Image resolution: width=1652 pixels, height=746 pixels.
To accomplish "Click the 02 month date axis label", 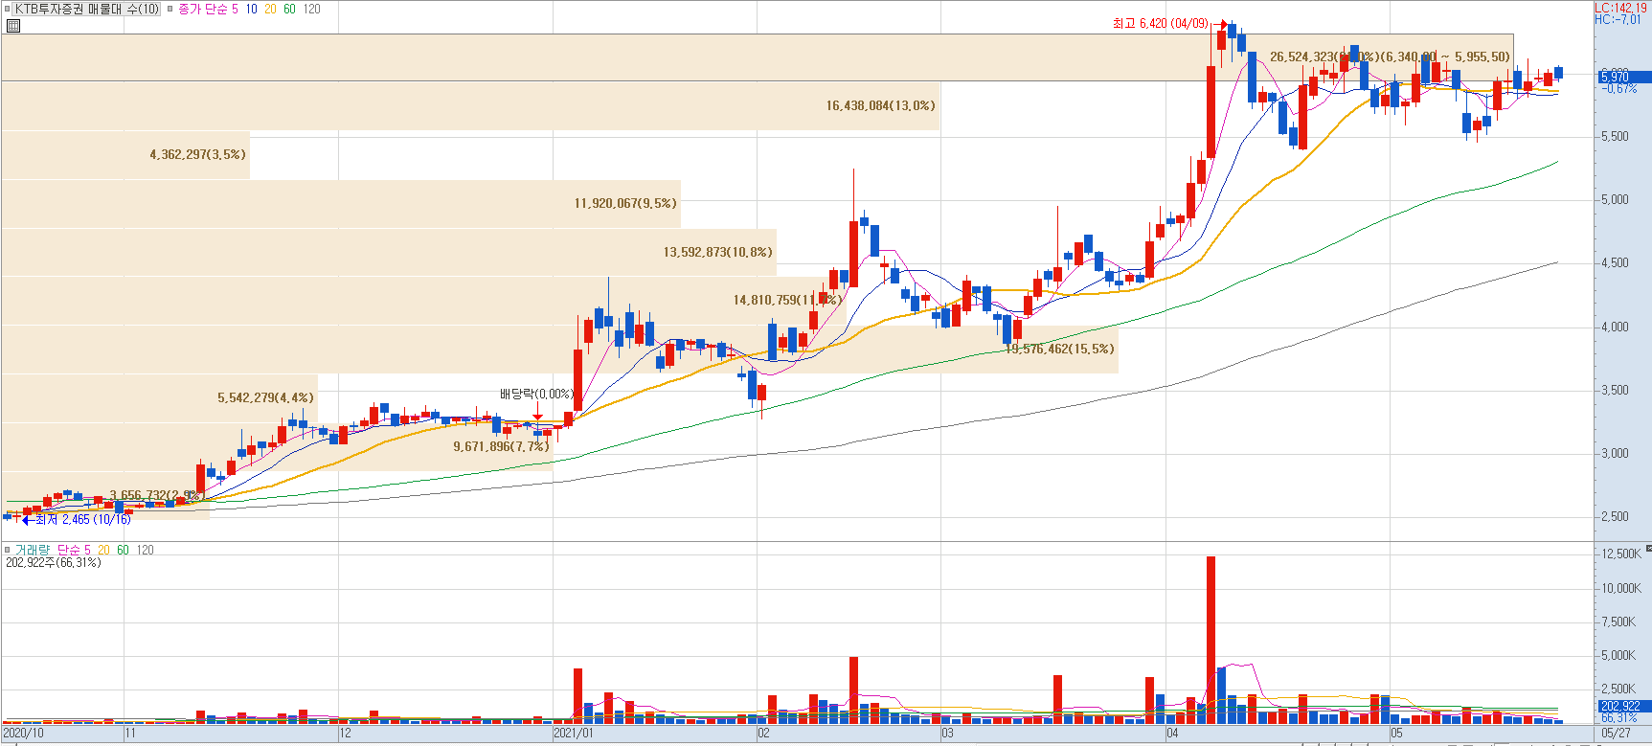I will pyautogui.click(x=763, y=734).
